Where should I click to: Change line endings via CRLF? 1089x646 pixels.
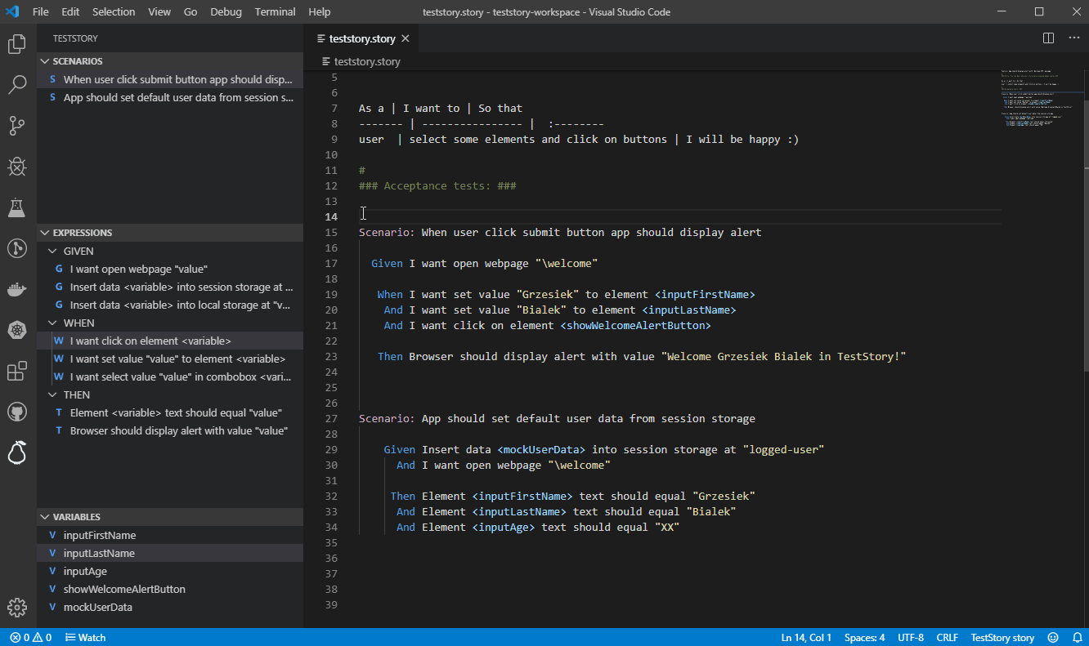coord(948,637)
